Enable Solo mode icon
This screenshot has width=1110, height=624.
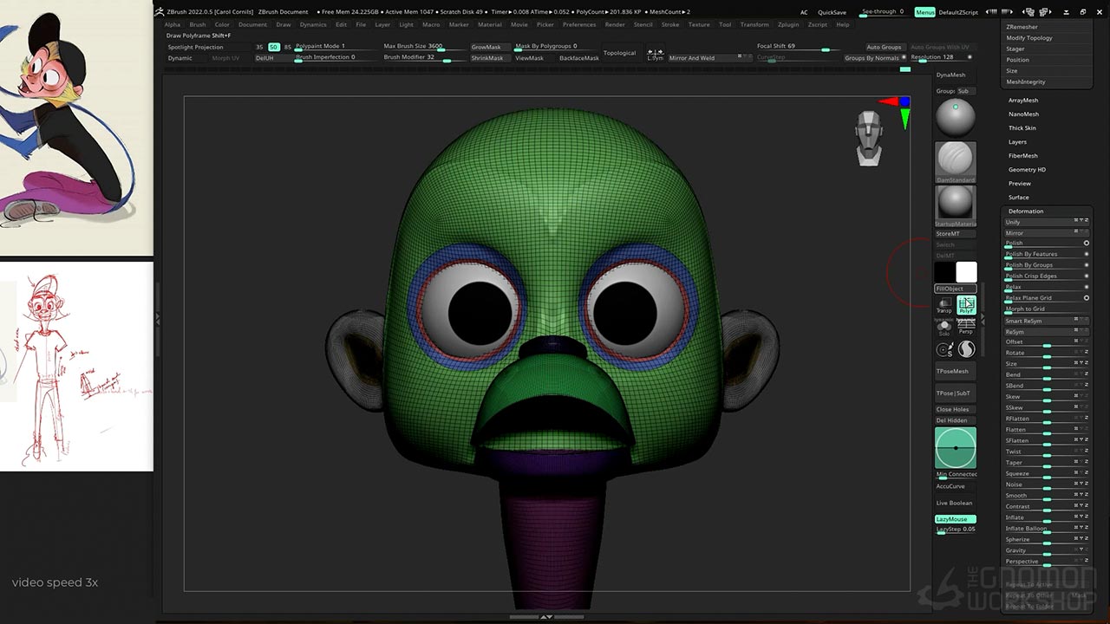click(x=944, y=327)
